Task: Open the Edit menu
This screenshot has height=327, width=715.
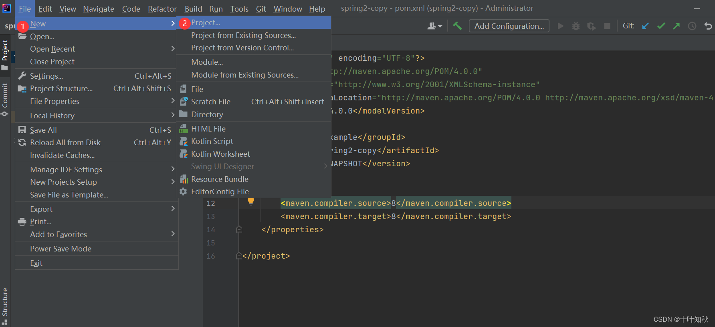Action: tap(45, 9)
